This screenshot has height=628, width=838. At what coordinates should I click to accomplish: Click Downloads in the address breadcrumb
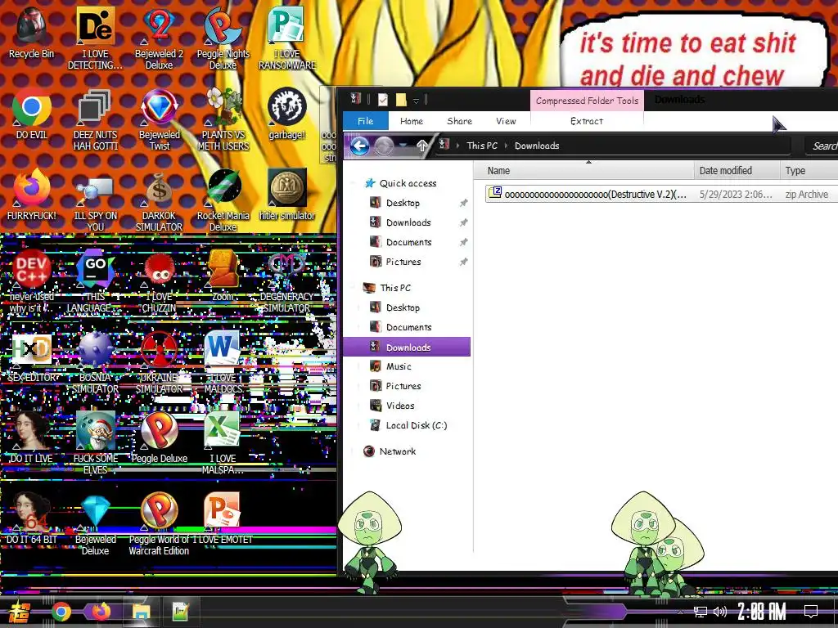(x=537, y=146)
